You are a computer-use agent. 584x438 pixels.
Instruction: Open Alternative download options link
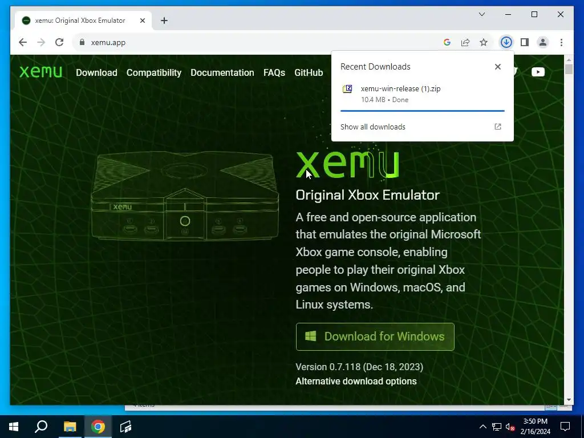(356, 382)
